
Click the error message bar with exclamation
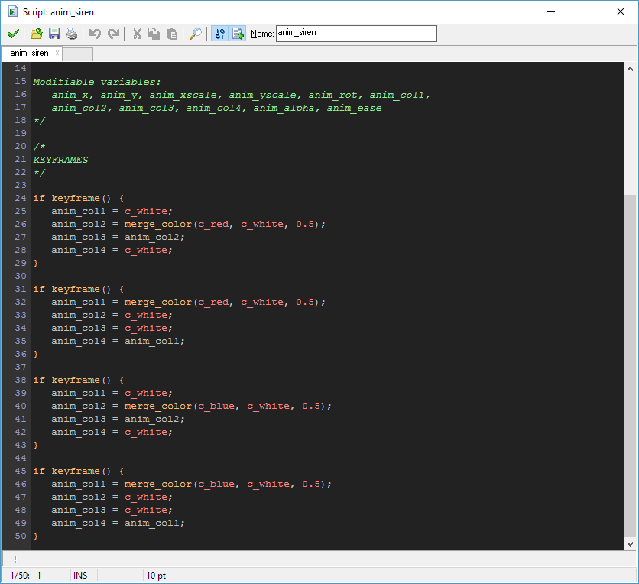point(319,559)
